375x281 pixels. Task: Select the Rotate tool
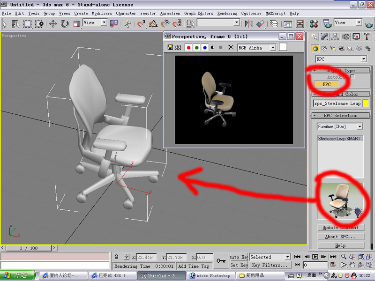[x=65, y=24]
